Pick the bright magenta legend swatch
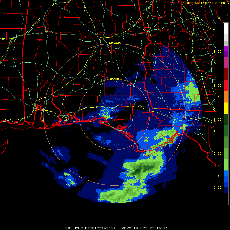 tap(226, 49)
